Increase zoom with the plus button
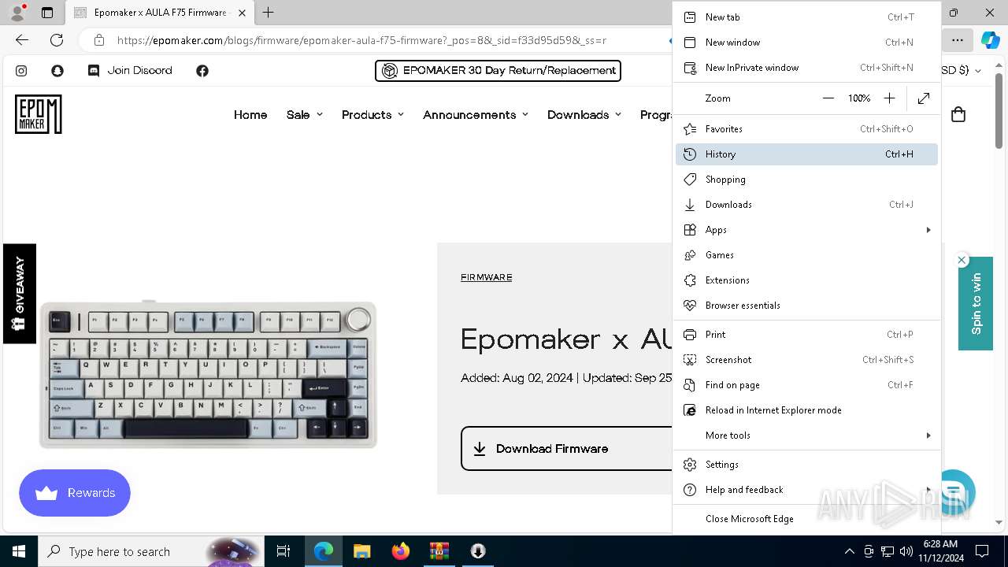1008x567 pixels. 889,98
